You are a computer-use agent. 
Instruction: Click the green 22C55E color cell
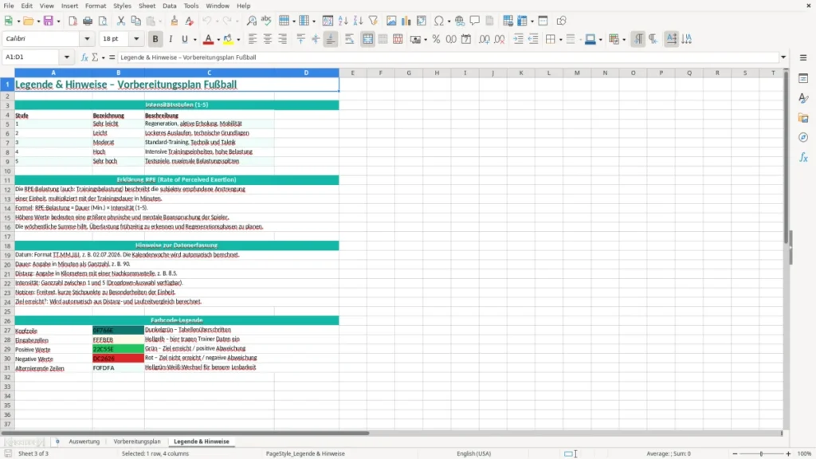tap(118, 349)
